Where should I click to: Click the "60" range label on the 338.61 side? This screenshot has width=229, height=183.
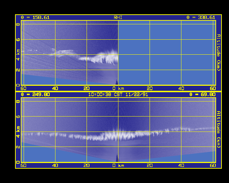[213, 88]
